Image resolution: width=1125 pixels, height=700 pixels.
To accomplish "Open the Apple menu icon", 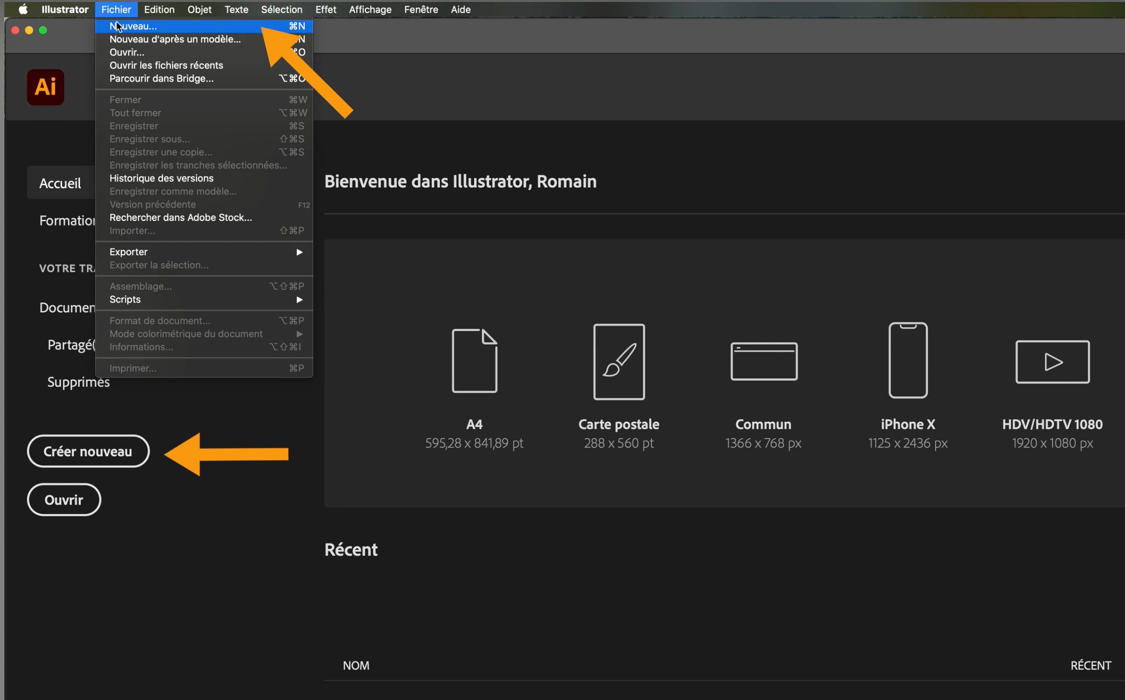I will tap(23, 9).
